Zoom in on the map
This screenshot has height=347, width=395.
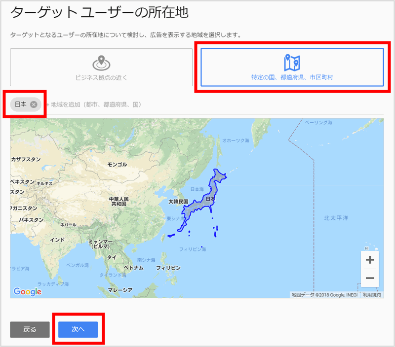click(370, 260)
